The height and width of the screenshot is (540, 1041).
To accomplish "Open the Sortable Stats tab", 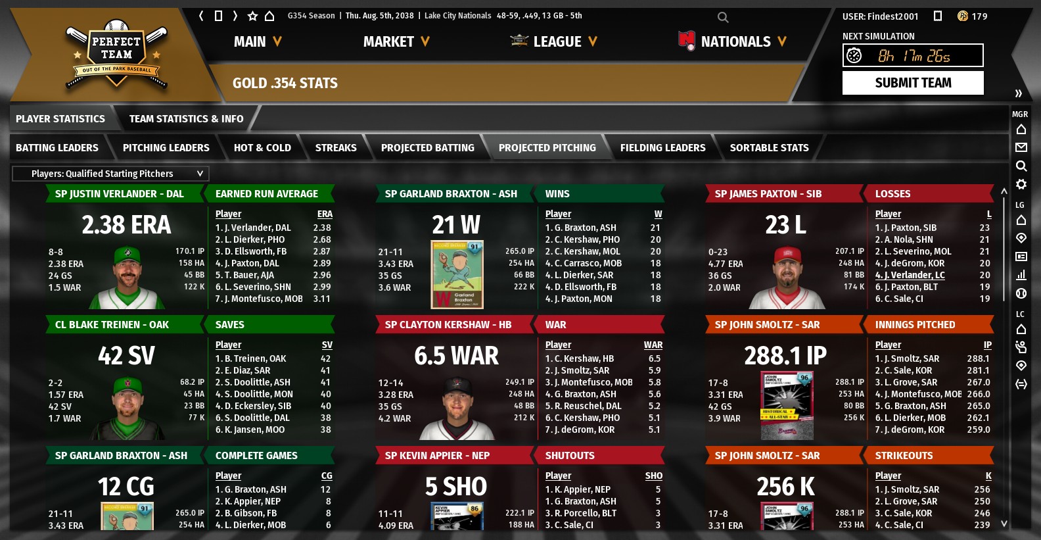I will click(770, 148).
